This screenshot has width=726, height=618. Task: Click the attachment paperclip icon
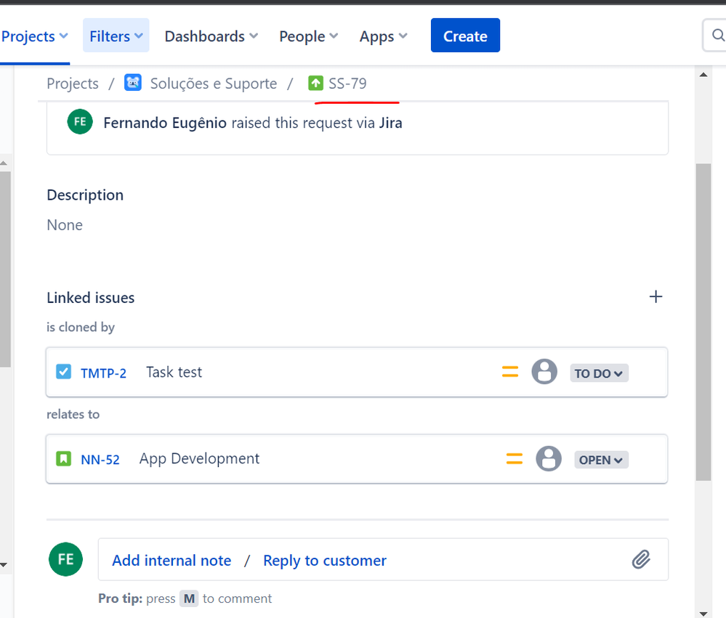(641, 559)
